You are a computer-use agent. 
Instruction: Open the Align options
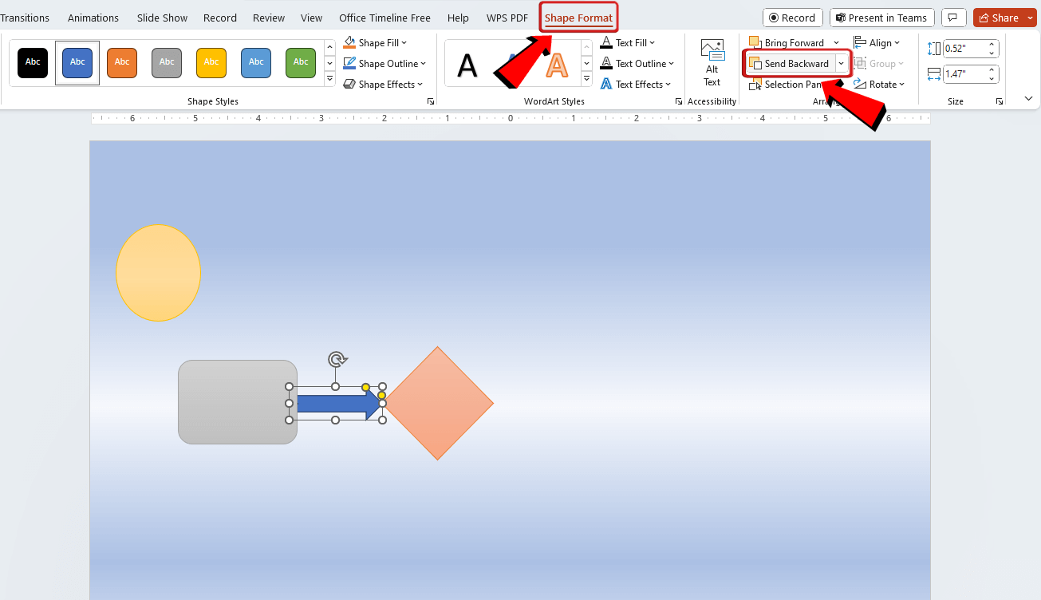point(878,41)
